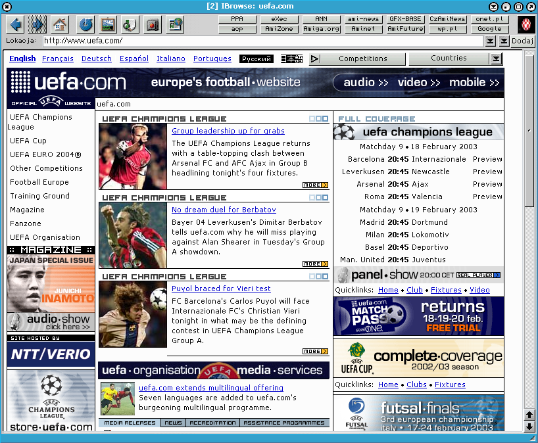Open the Countries selector
This screenshot has width=538, height=443.
coord(449,58)
